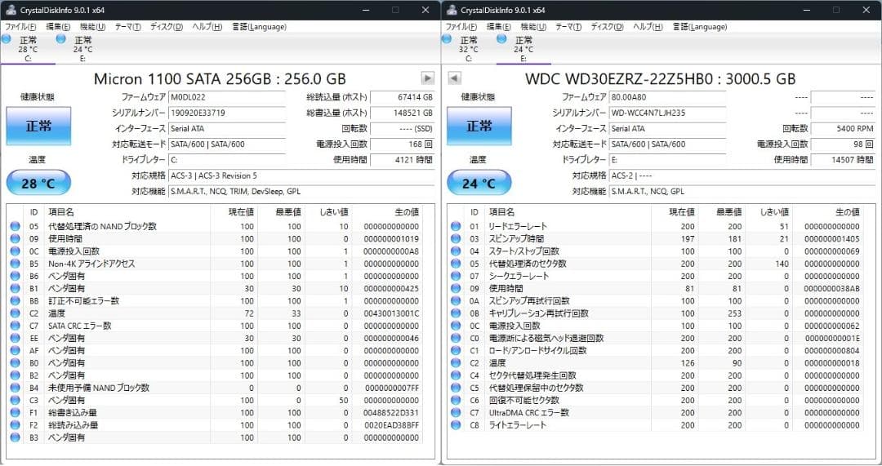Click 温度 row raw value 00430013001C
The width and height of the screenshot is (882, 466).
[391, 313]
